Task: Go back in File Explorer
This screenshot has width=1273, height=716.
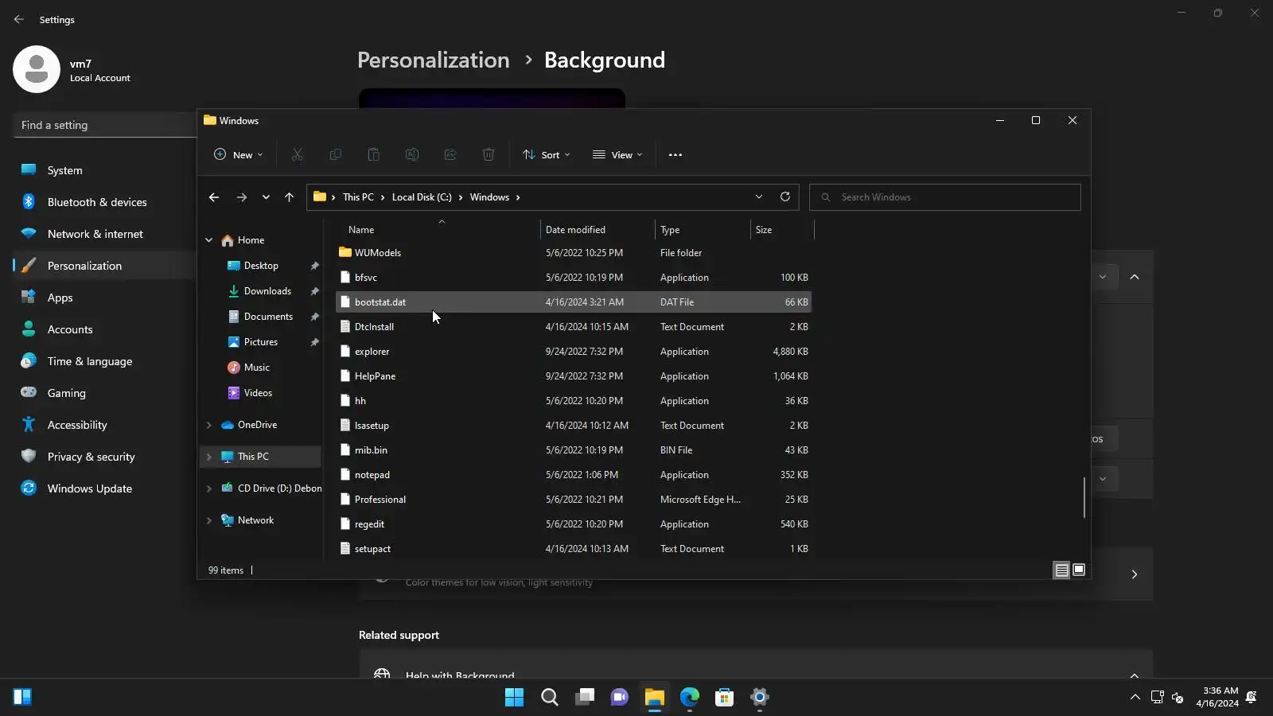Action: [214, 197]
